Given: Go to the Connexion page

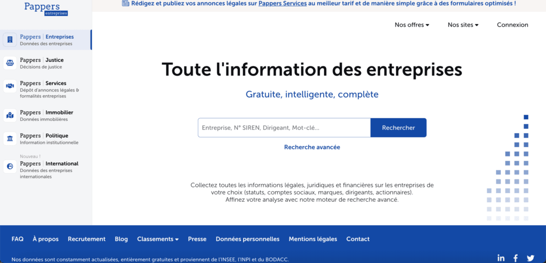Looking at the screenshot, I should pyautogui.click(x=512, y=25).
